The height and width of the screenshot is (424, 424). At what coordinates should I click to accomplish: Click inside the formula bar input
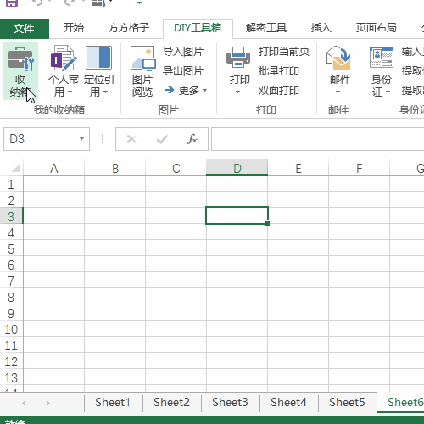(318, 139)
